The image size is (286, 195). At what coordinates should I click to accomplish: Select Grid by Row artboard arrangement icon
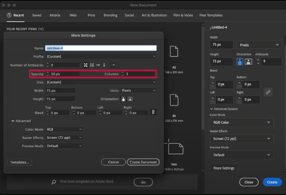pos(86,65)
